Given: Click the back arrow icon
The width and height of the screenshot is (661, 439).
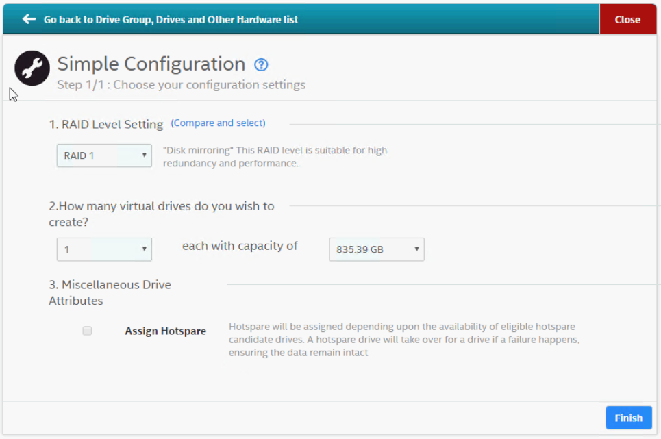Looking at the screenshot, I should [x=29, y=19].
